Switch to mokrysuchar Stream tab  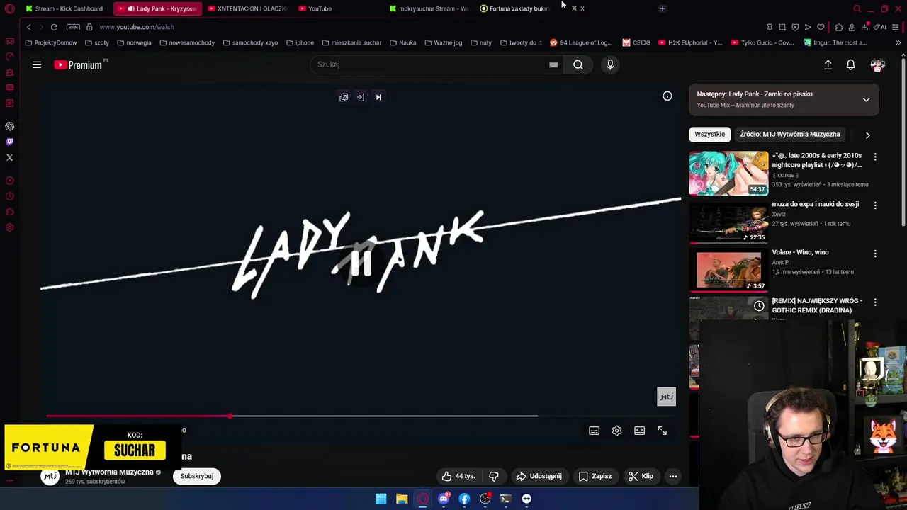tap(429, 8)
